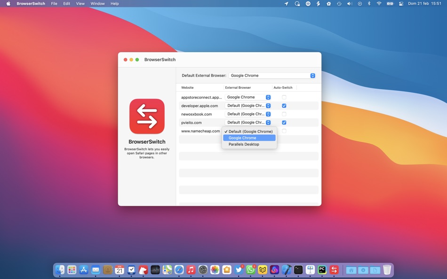Viewport: 447px width, 279px height.
Task: Open Twitter from the dock
Action: click(239, 269)
